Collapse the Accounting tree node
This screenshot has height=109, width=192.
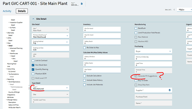coord(6,69)
